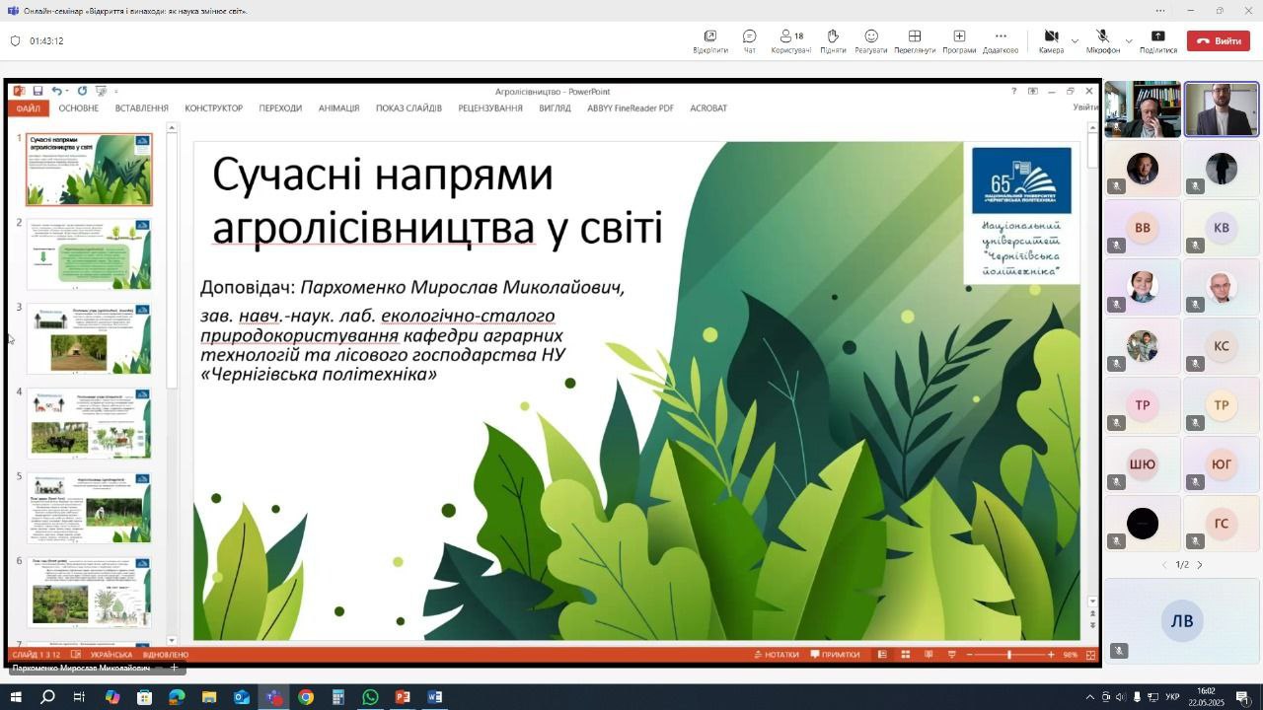Select slide 3 thumbnail in the slide panel
1263x710 pixels.
point(89,338)
